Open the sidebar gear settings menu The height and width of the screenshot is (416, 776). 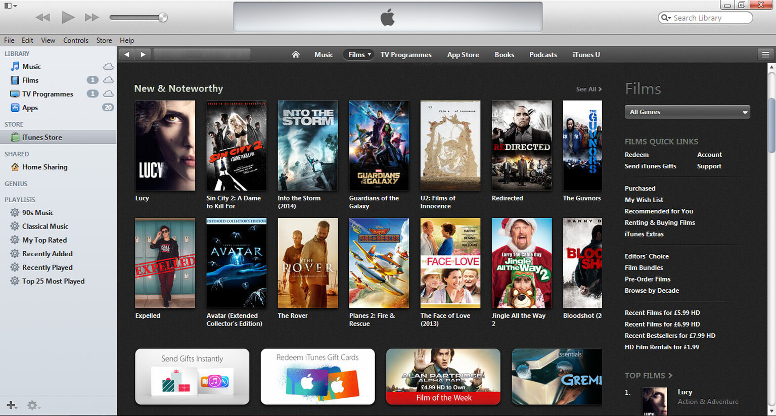(33, 405)
